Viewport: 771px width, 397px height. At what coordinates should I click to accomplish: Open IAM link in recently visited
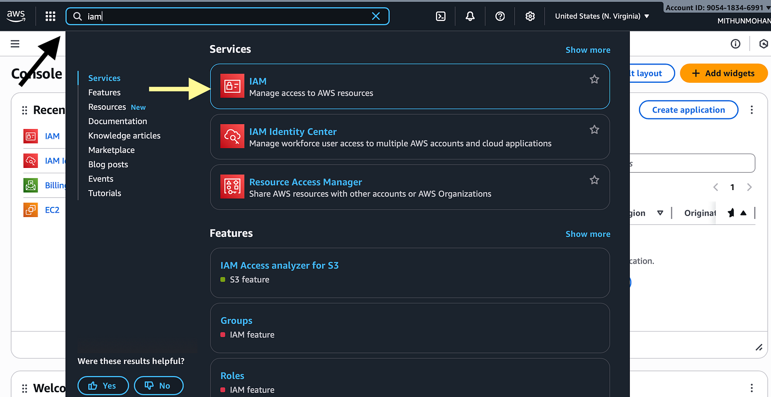coord(52,136)
